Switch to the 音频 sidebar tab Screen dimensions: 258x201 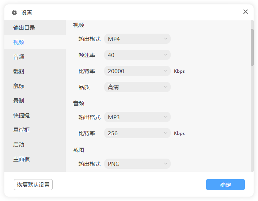19,57
